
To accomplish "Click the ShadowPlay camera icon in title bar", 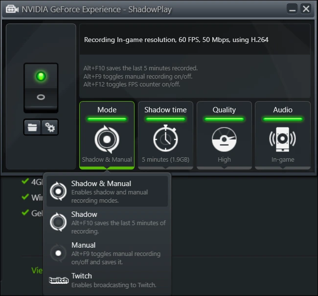I will tap(12, 9).
